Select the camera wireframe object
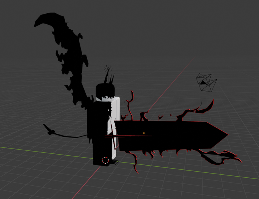259x199 pixels. [206, 82]
